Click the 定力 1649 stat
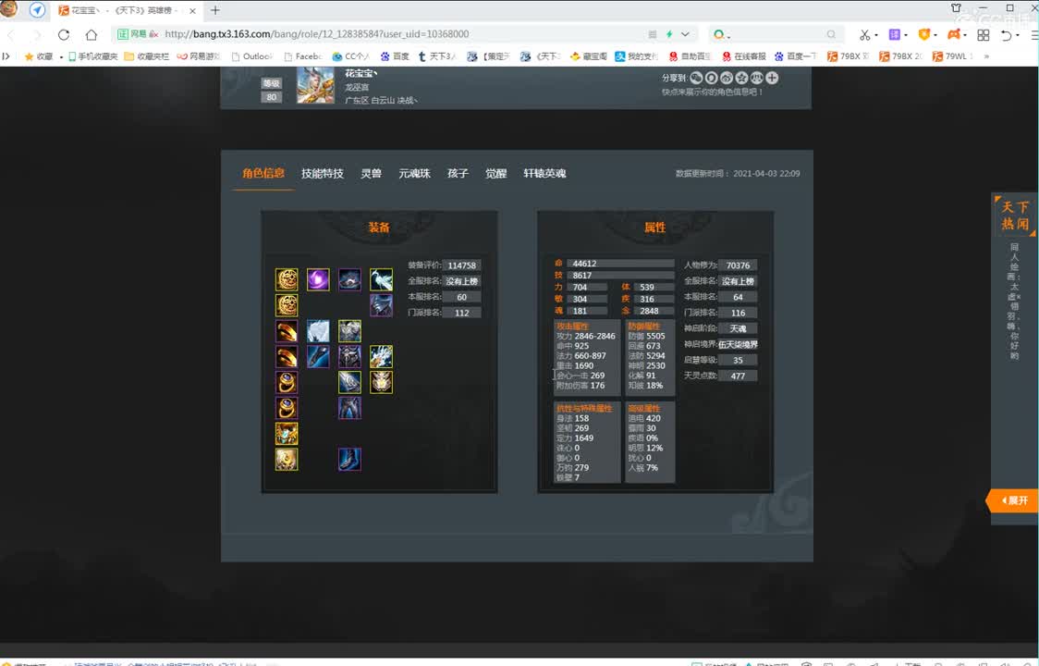The image size is (1039, 666). (575, 438)
